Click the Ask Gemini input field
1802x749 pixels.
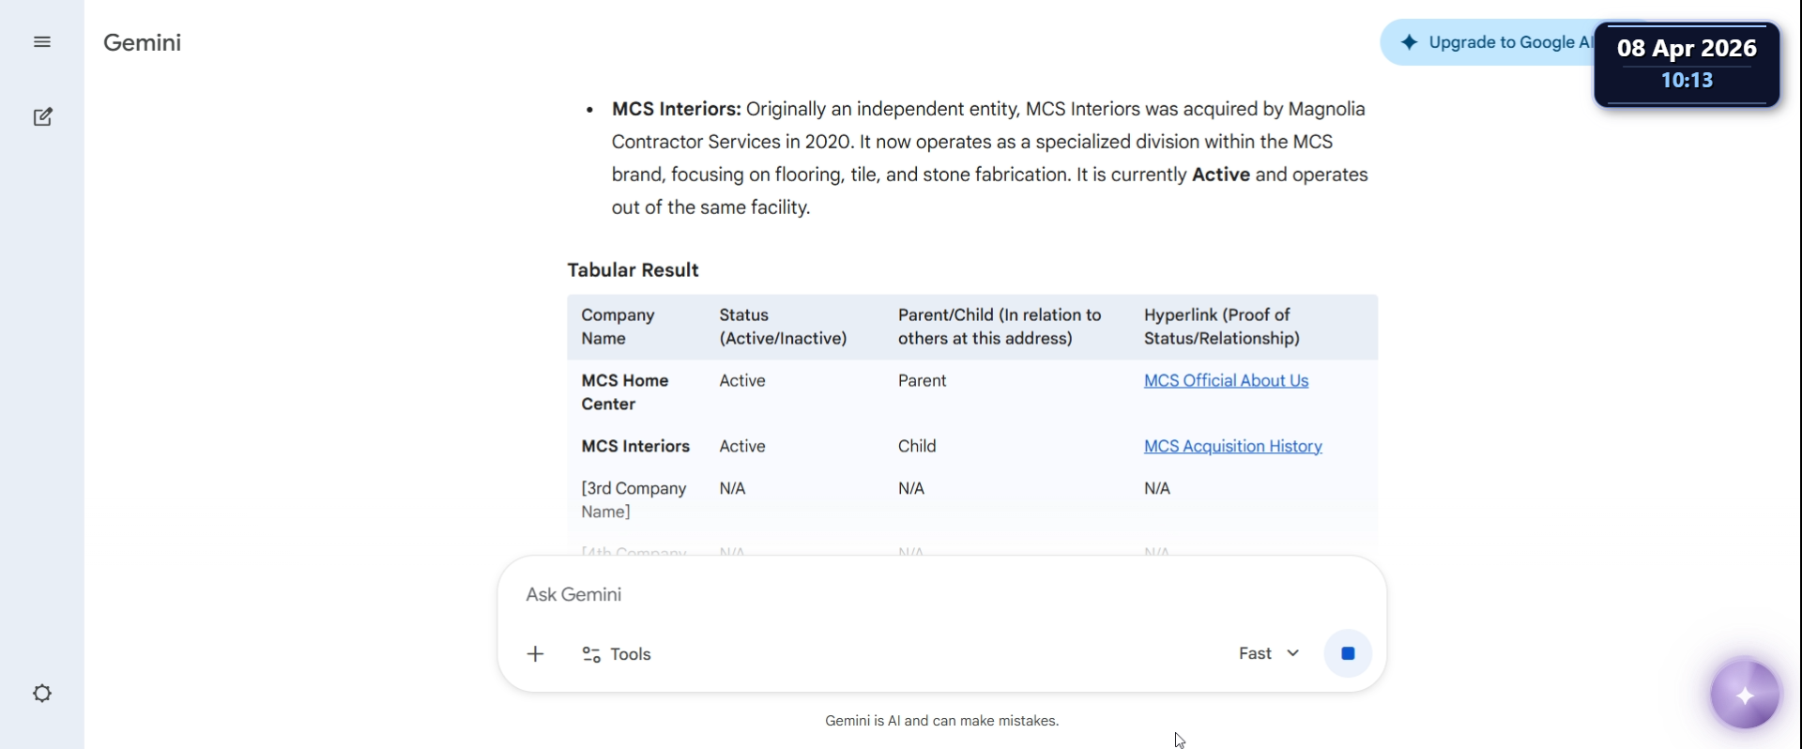tap(845, 595)
